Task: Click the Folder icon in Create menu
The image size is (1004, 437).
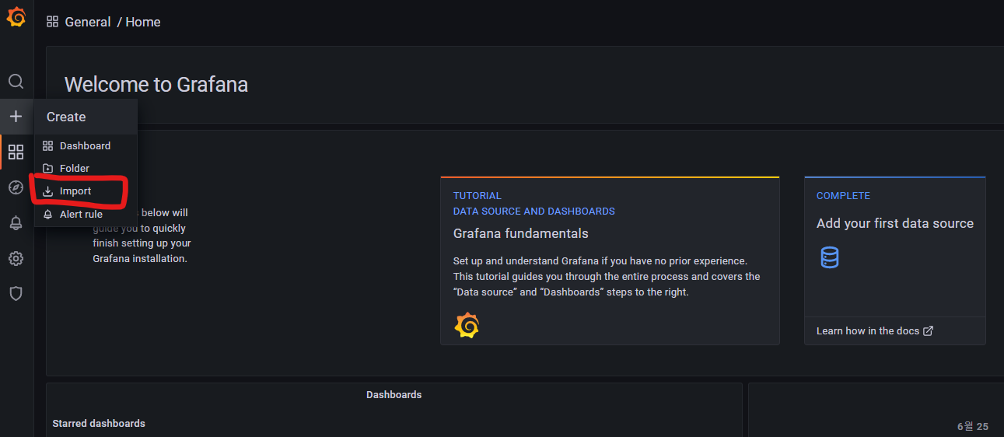Action: (48, 169)
